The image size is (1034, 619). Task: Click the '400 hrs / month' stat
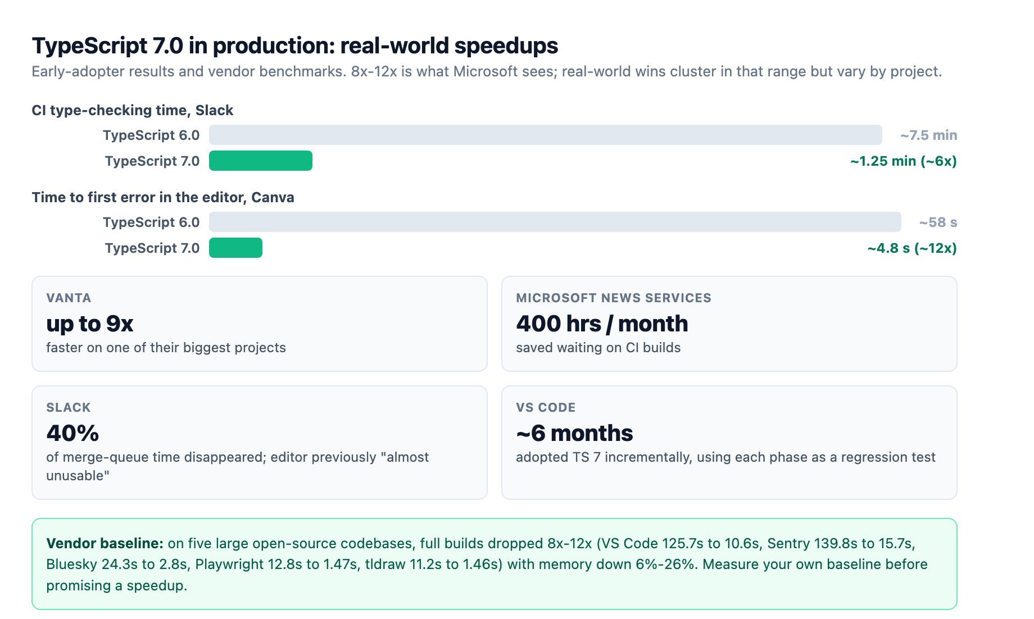602,324
